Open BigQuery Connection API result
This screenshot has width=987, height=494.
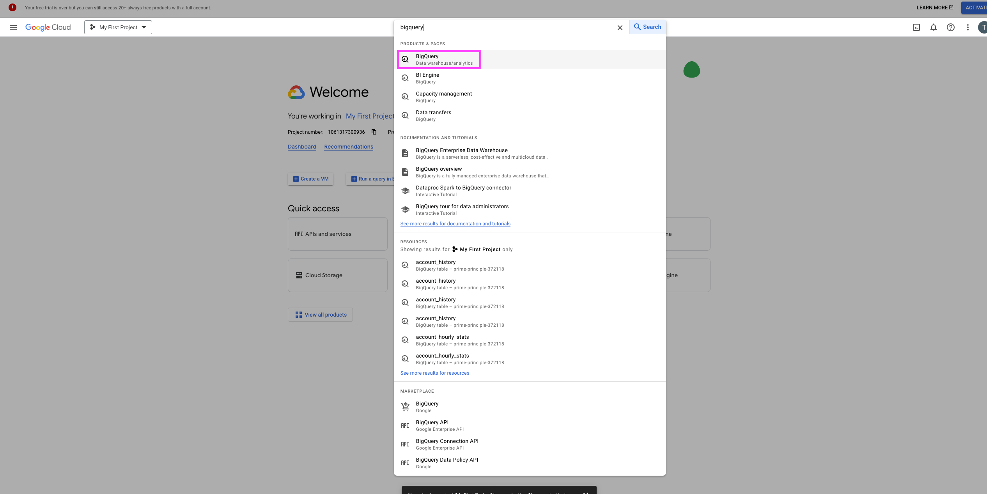(x=530, y=444)
